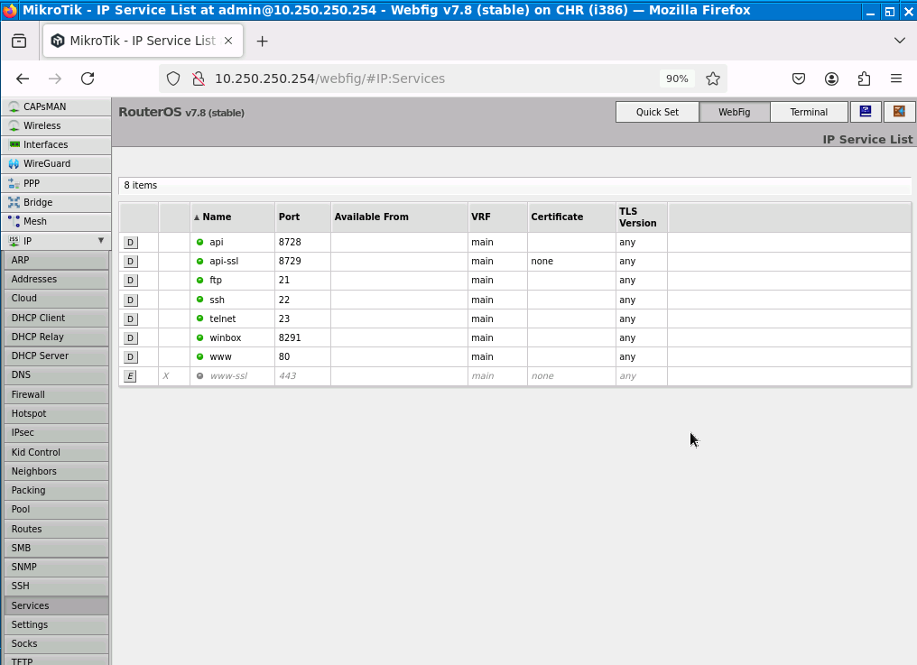Open the WireGuard menu icon

[14, 163]
